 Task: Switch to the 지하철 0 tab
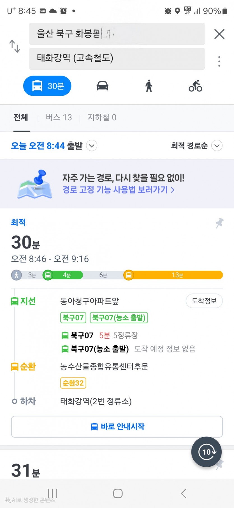point(102,117)
